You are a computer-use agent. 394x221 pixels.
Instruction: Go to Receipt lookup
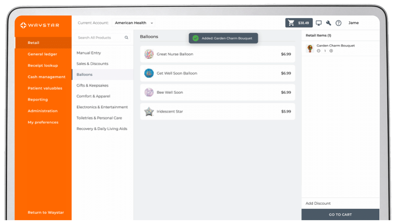click(43, 65)
